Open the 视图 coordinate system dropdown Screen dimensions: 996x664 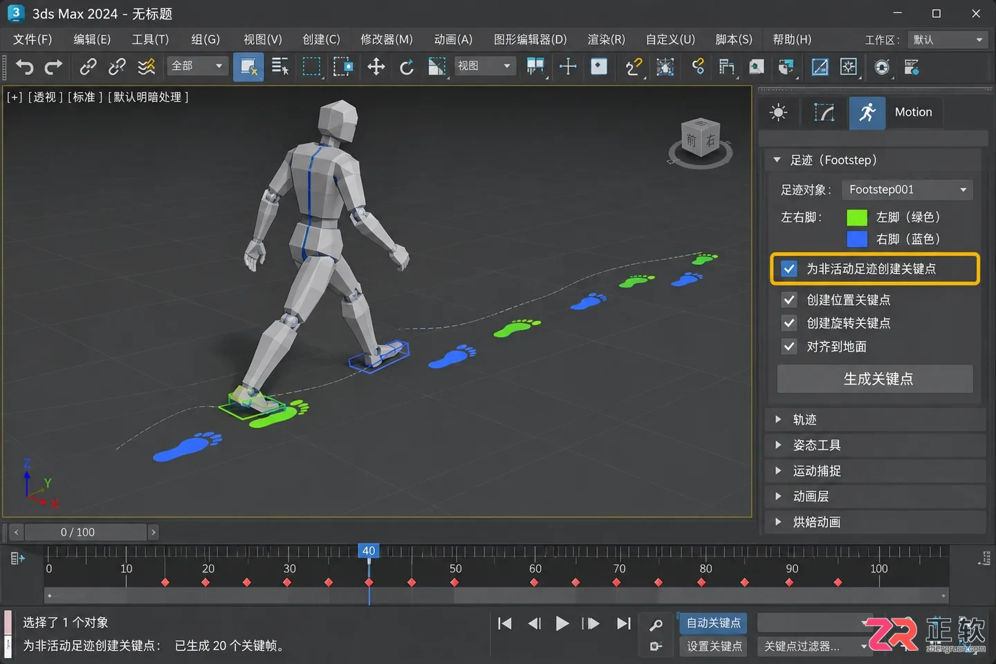point(485,66)
